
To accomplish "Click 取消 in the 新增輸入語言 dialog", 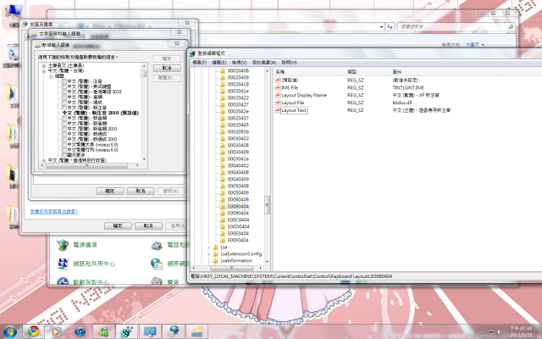I will point(167,68).
